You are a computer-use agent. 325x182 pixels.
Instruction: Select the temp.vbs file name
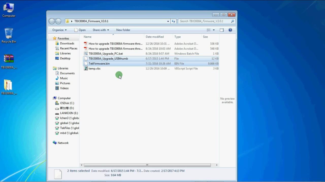click(x=94, y=69)
